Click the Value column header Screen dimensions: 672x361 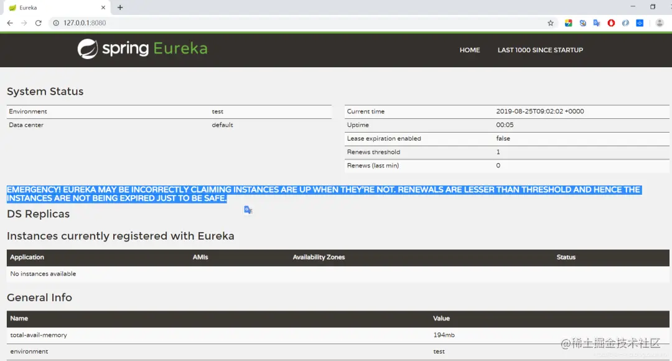441,319
